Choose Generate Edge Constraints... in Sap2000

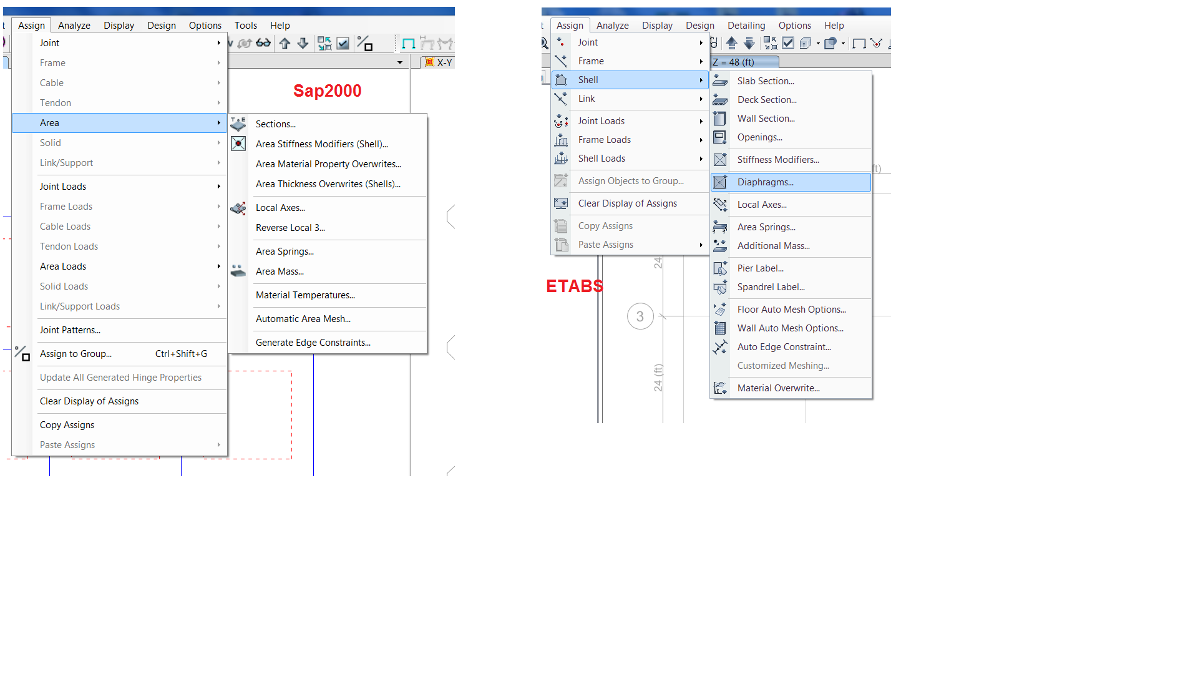point(313,343)
